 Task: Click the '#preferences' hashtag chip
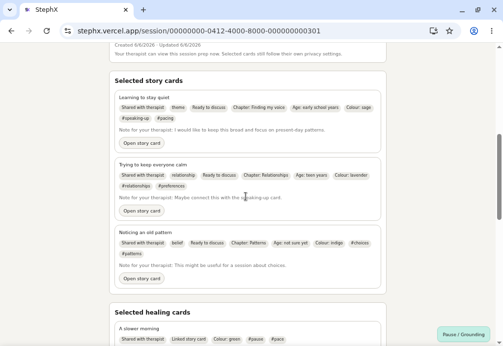point(171,186)
